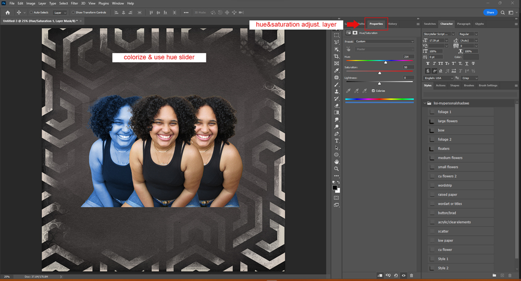Screen dimensions: 521x281
Task: Select the Zoom tool
Action: pos(336,169)
